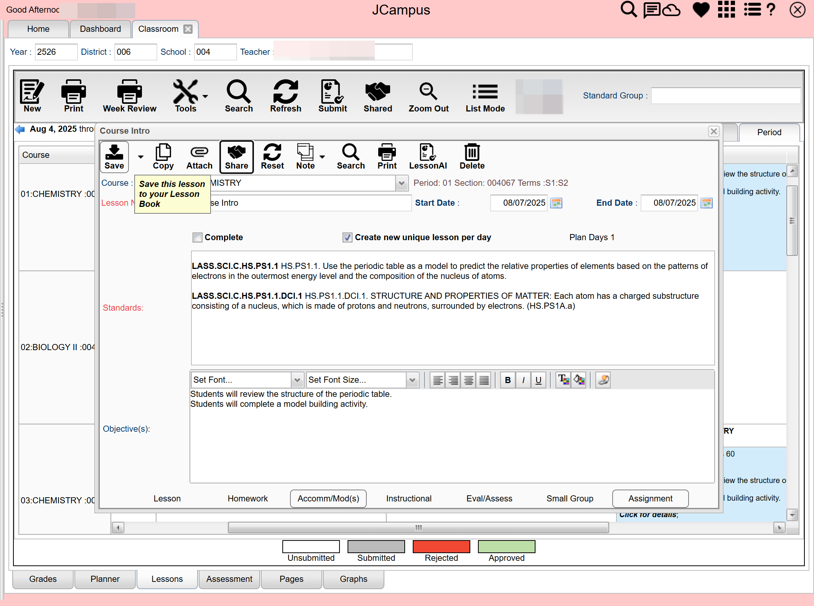The image size is (814, 606).
Task: Open the Set Font dropdown
Action: [297, 380]
